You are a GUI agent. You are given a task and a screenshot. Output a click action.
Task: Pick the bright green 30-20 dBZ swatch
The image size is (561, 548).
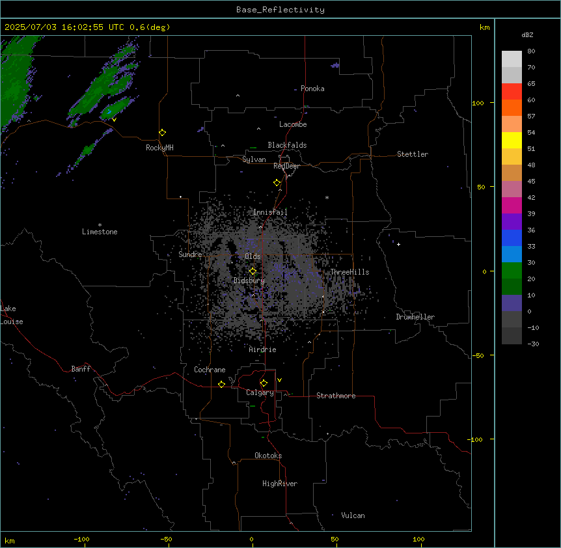click(512, 271)
